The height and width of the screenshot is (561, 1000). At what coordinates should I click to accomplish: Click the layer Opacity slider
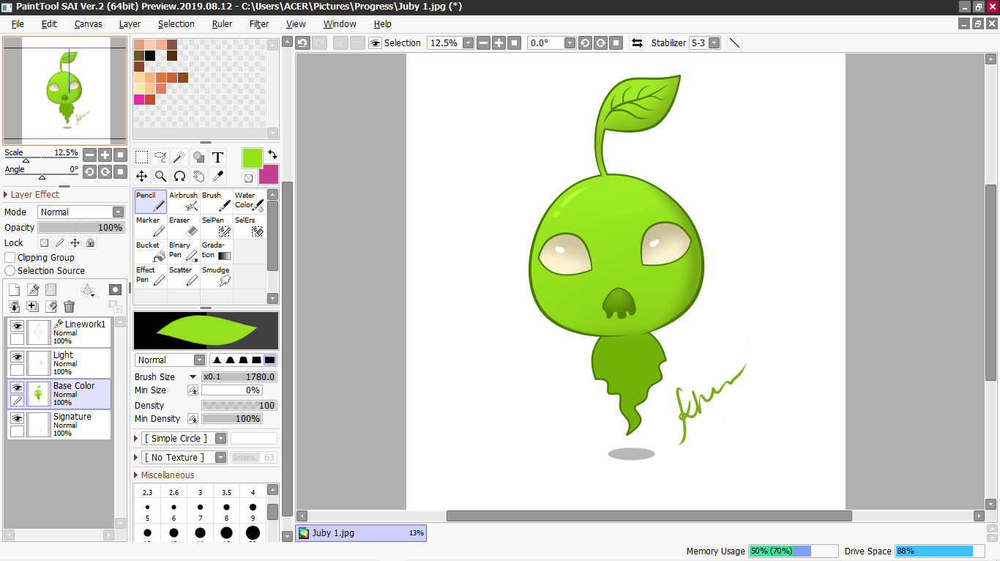click(81, 228)
